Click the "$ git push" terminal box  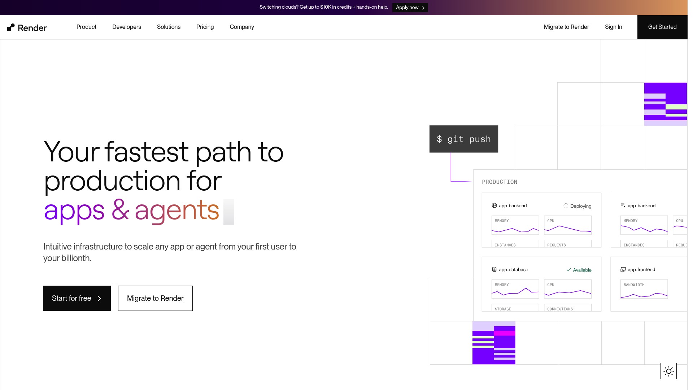point(464,139)
